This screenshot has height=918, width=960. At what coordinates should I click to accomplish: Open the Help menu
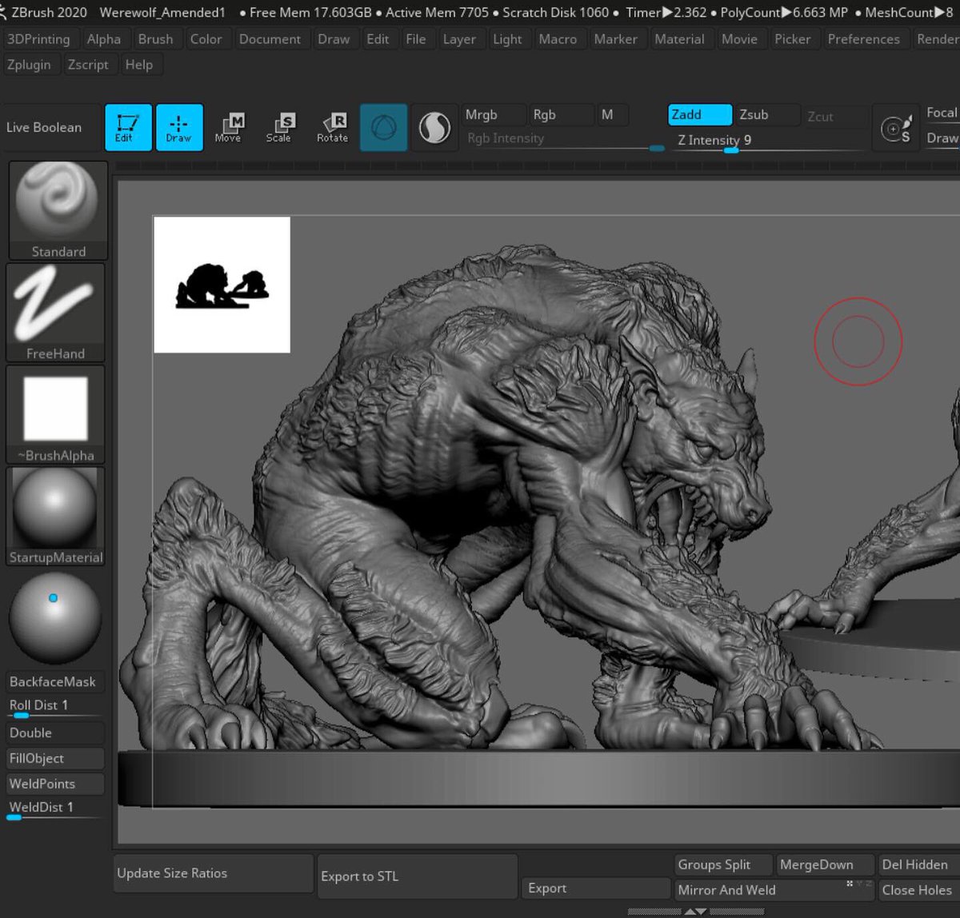point(139,65)
